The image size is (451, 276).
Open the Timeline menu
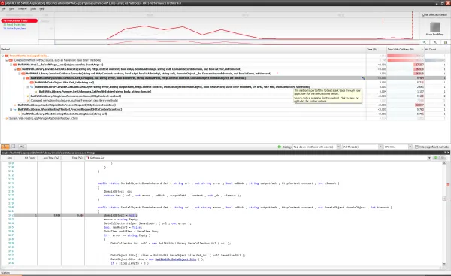pos(22,8)
